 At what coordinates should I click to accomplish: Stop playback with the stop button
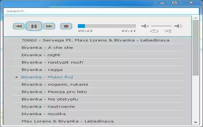(x=66, y=26)
